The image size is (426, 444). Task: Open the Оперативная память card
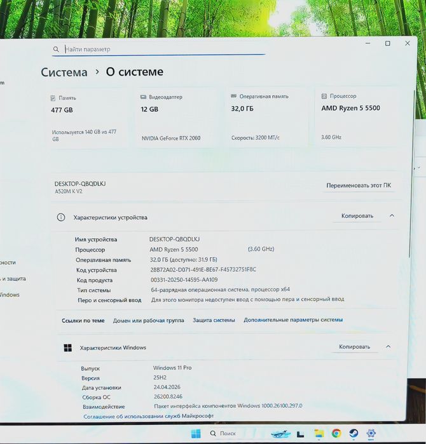click(x=267, y=118)
